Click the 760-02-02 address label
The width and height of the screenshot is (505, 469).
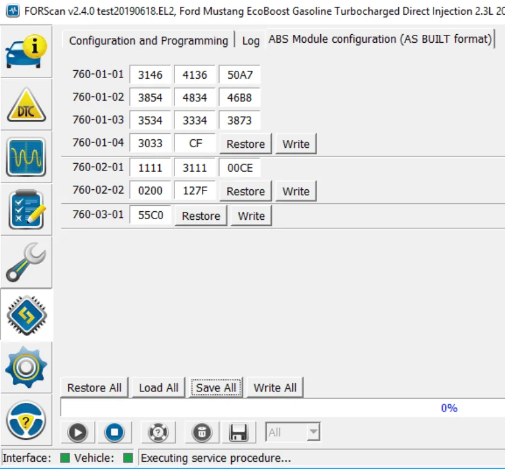point(98,190)
